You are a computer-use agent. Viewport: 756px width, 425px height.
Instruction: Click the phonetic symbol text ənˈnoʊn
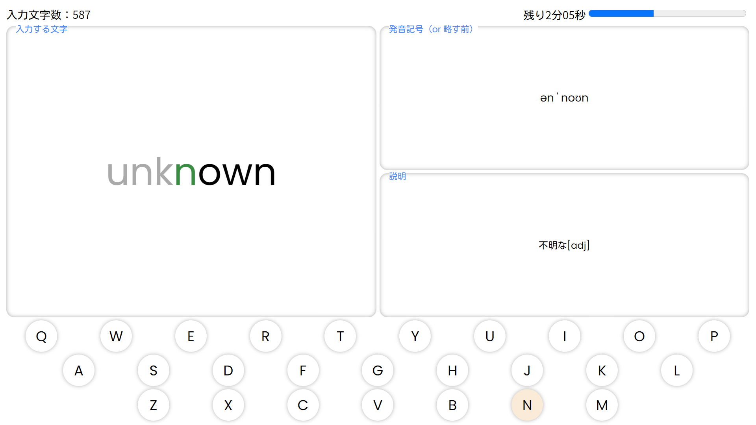(564, 98)
